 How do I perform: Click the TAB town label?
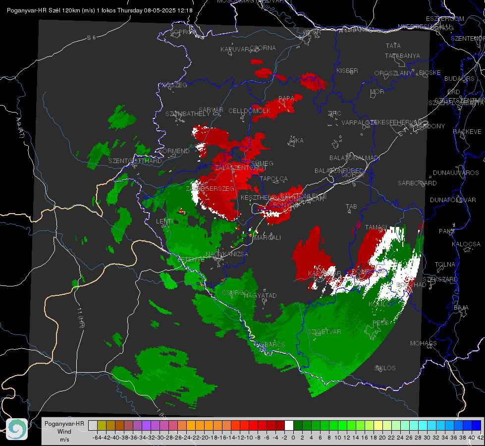tap(351, 207)
